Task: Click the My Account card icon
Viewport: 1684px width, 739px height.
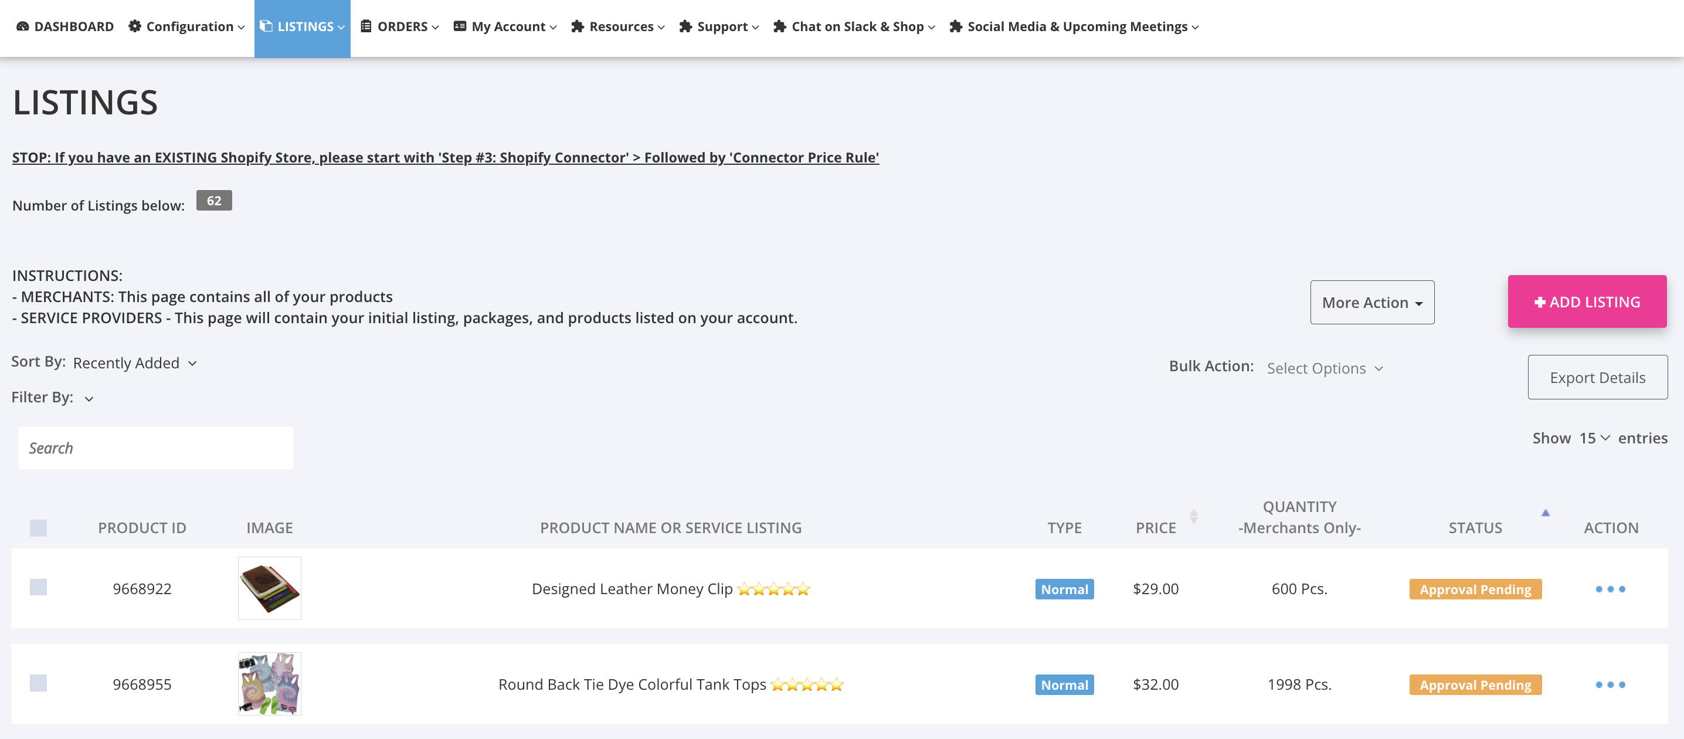Action: [x=460, y=26]
